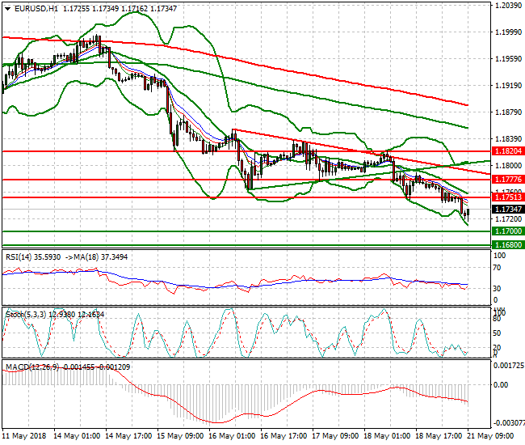Click the RSI scale value 30
Viewport: 525px width, 445px height.
pos(498,288)
